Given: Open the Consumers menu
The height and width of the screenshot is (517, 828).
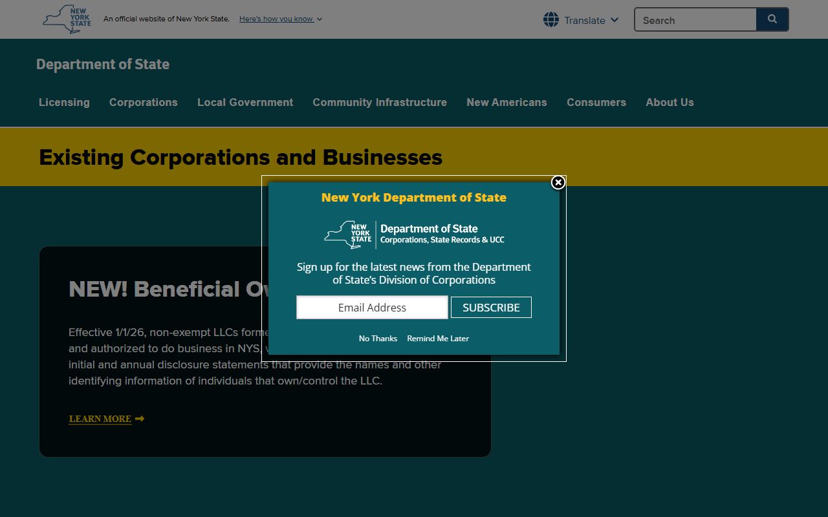Looking at the screenshot, I should coord(596,102).
